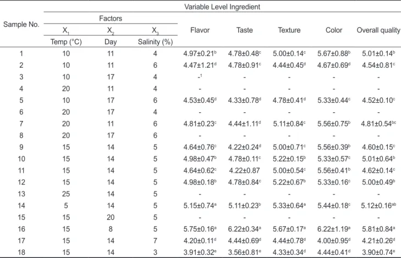
Task: Click overall quality 4.52±0.10
Action: (x=378, y=100)
